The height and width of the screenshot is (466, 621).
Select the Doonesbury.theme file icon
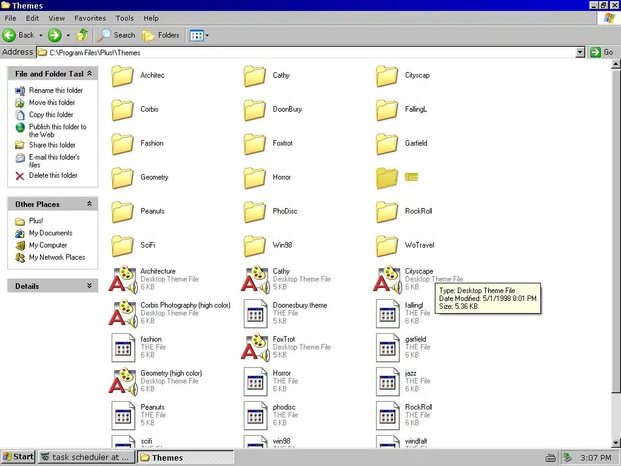(255, 314)
